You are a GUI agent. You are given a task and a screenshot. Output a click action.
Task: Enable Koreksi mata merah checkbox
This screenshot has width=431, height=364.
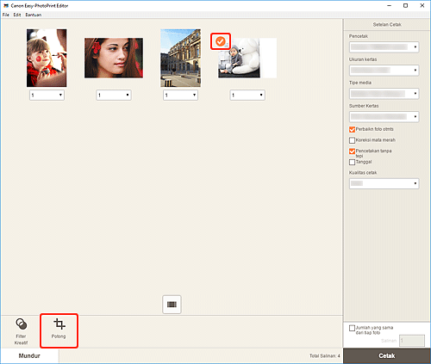[352, 140]
